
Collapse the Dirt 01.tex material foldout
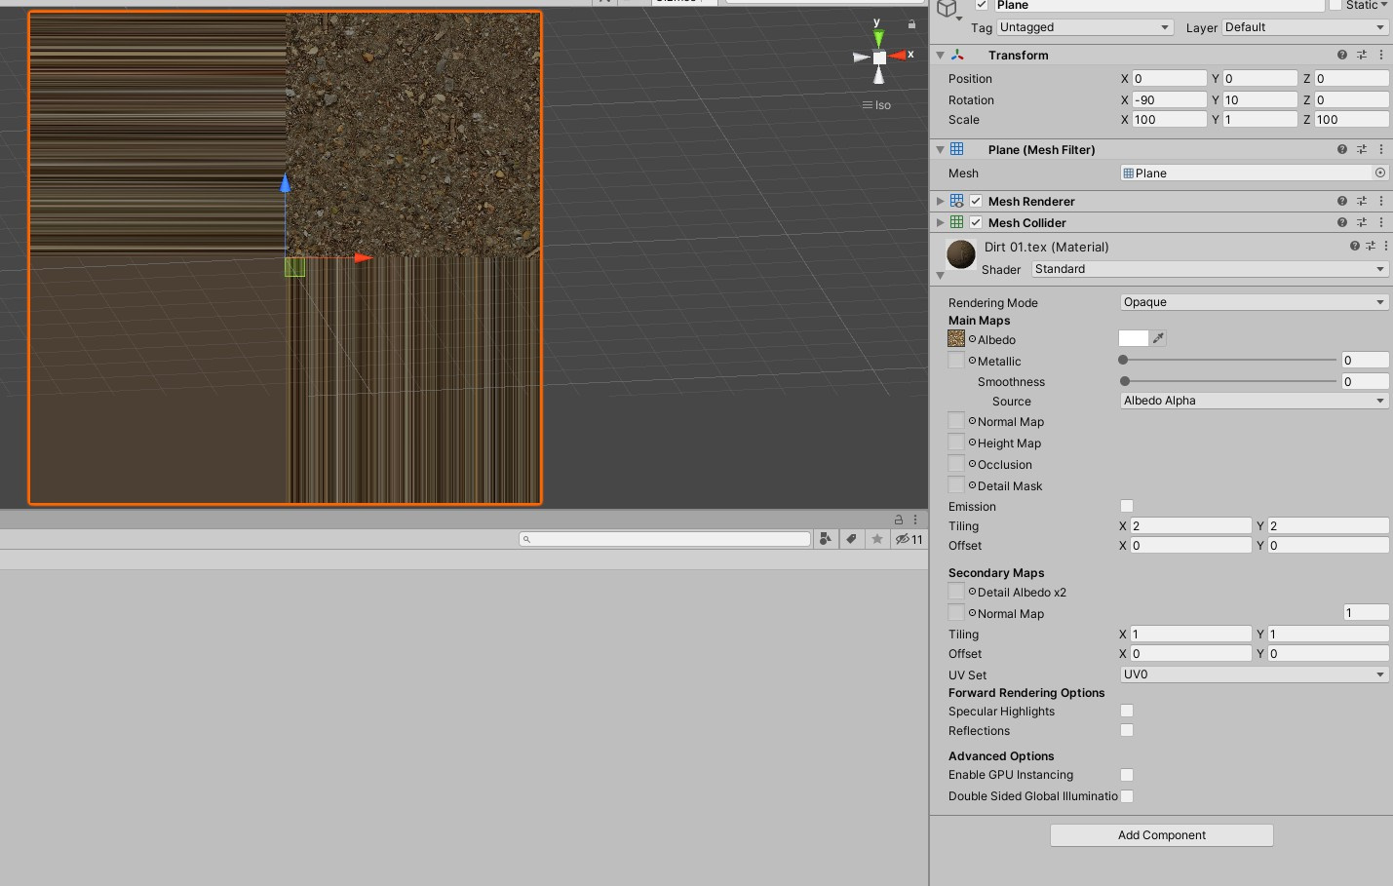(940, 276)
